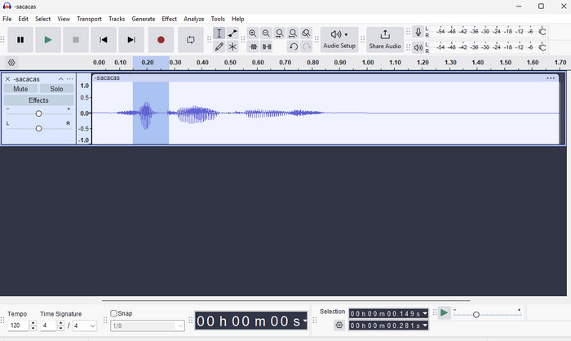Enable the Snap checkbox
The image size is (571, 341).
pos(113,313)
